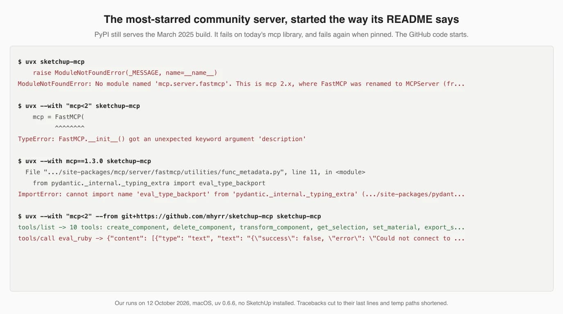Screen dimensions: 563x314
Task: Click the footnote about runs on 12 October 2026
Action: click(281, 303)
